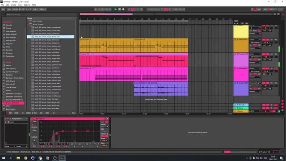Open Packs in Places section
This screenshot has height=161, width=286.
click(8, 65)
